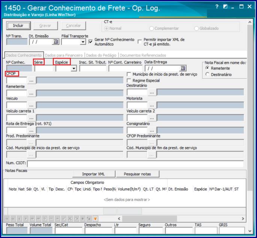Select the CT-e Normal radio option
This screenshot has height=238, width=257.
coord(106,28)
